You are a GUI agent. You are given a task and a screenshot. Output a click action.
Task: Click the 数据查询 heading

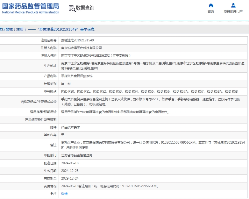pyautogui.click(x=85, y=8)
